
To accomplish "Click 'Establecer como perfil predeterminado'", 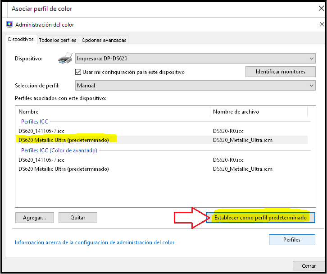I will (261, 218).
